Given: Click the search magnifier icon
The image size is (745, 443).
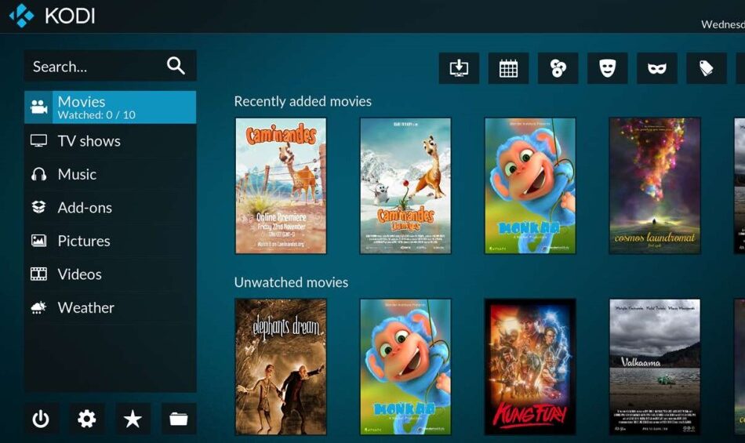Looking at the screenshot, I should click(176, 66).
